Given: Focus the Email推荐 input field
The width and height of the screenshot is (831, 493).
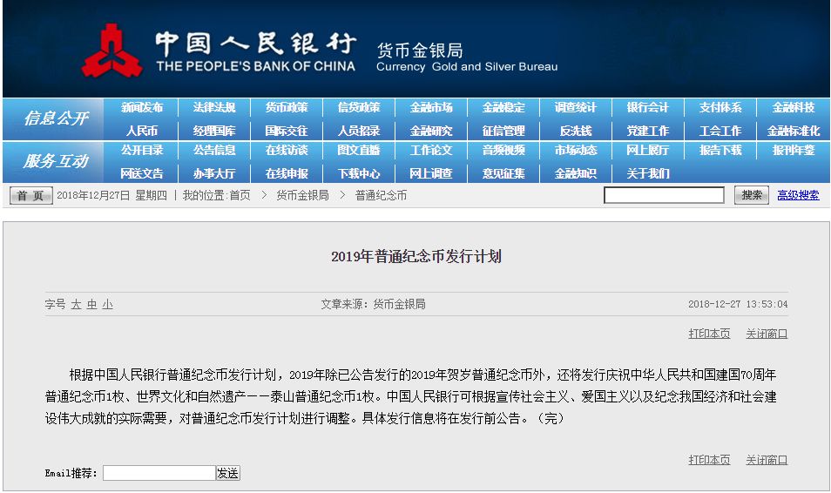Looking at the screenshot, I should click(159, 473).
